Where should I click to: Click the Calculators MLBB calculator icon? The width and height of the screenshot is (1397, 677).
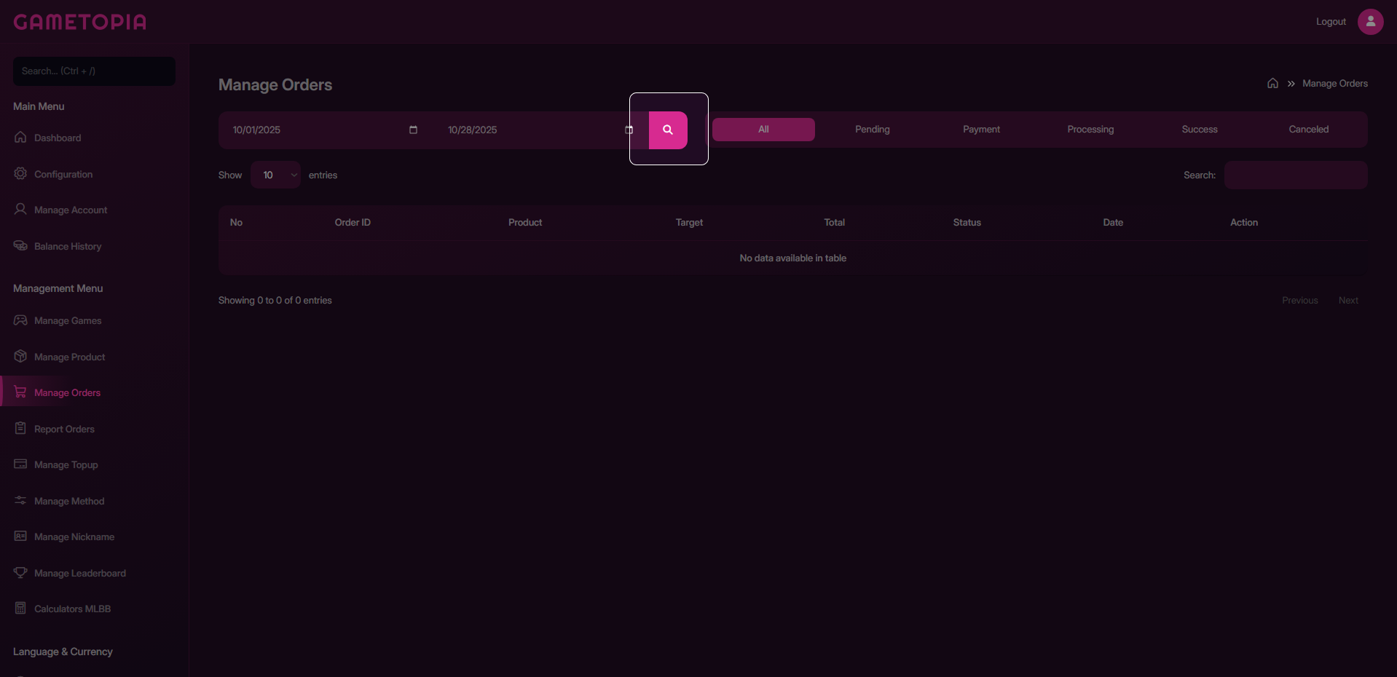pos(20,608)
